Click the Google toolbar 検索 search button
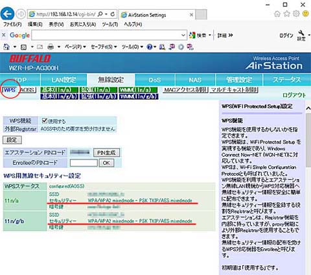This screenshot has height=275, width=311. pyautogui.click(x=198, y=35)
